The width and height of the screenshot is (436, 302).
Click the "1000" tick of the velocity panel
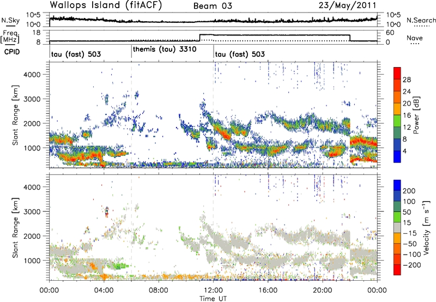pyautogui.click(x=32, y=261)
